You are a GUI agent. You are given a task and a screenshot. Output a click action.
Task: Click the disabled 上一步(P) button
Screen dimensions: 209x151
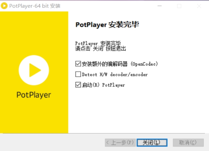click(x=120, y=143)
